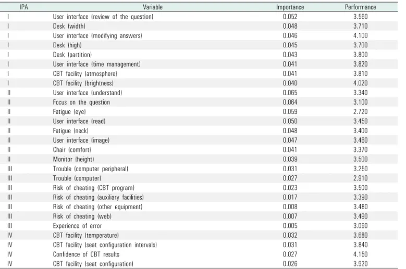Select the 'Monitor (height)' variable cell
Image resolution: width=406 pixels, height=269 pixels.
[x=73, y=159]
